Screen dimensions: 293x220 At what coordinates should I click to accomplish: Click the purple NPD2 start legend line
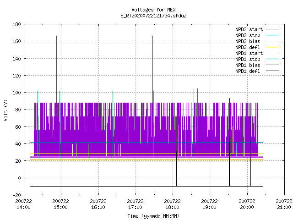point(272,29)
